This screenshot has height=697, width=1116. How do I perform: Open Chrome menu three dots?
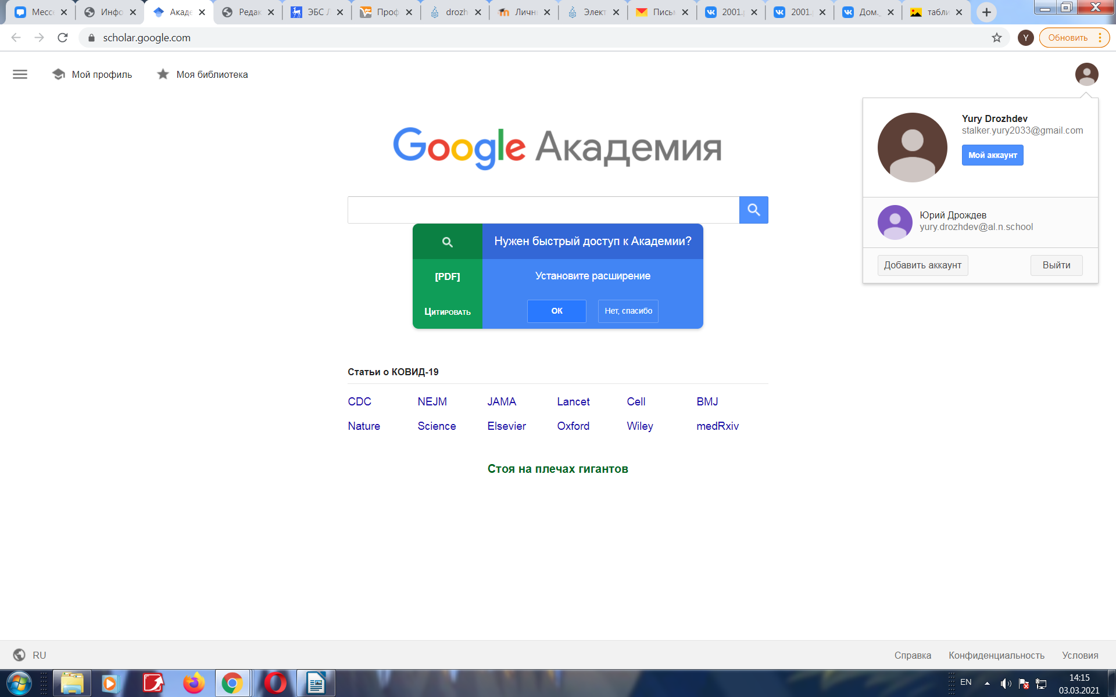pyautogui.click(x=1100, y=38)
